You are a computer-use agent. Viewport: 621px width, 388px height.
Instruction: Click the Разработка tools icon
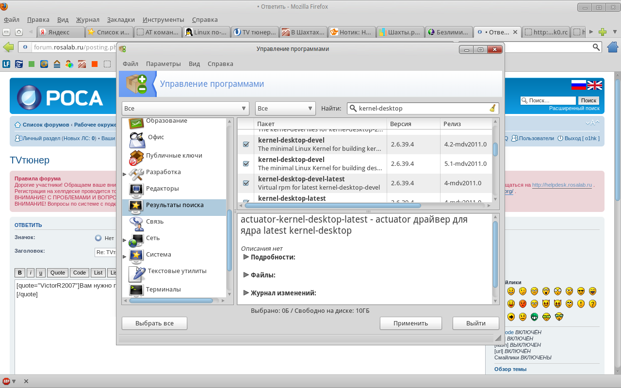point(137,174)
